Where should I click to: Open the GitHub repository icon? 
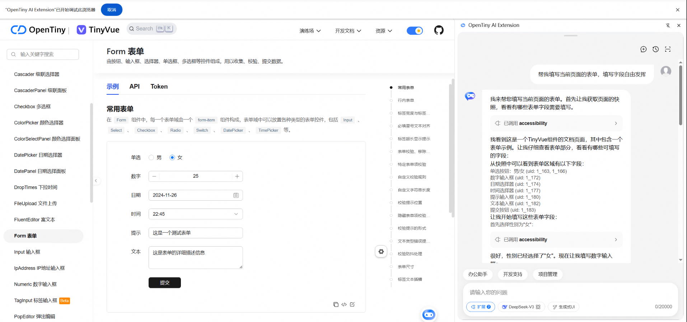click(439, 30)
